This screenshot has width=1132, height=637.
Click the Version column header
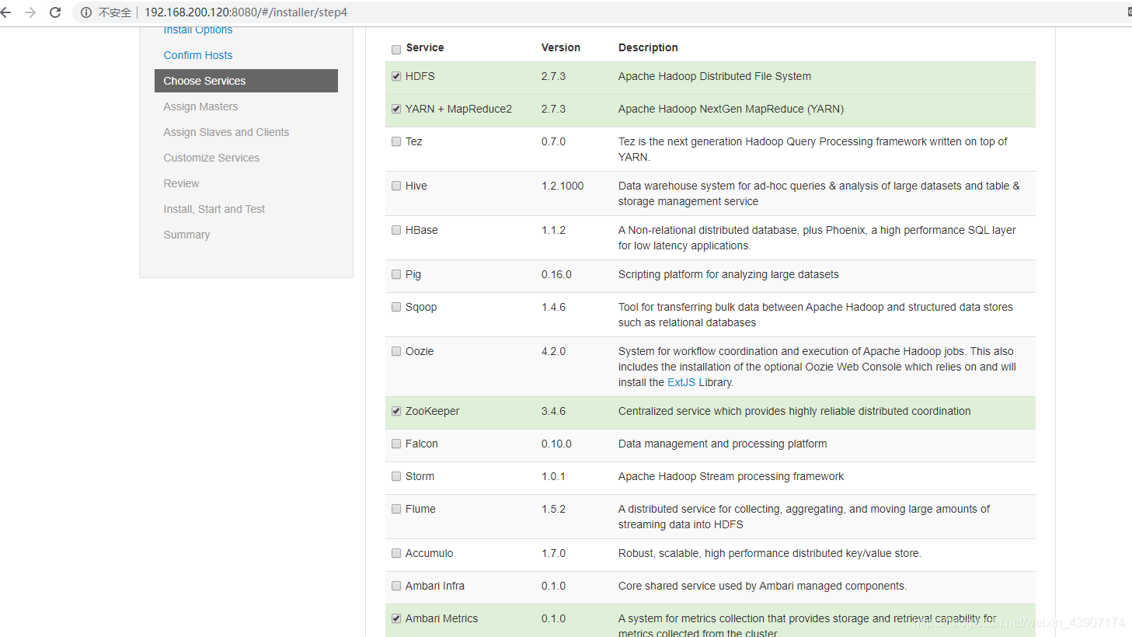(561, 47)
